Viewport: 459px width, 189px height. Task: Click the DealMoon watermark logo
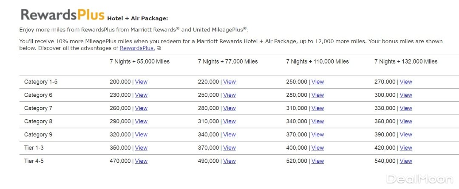click(x=420, y=179)
